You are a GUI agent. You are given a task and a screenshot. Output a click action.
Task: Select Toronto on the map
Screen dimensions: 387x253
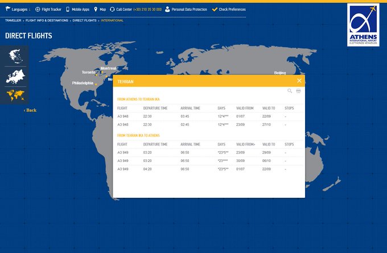pyautogui.click(x=89, y=72)
